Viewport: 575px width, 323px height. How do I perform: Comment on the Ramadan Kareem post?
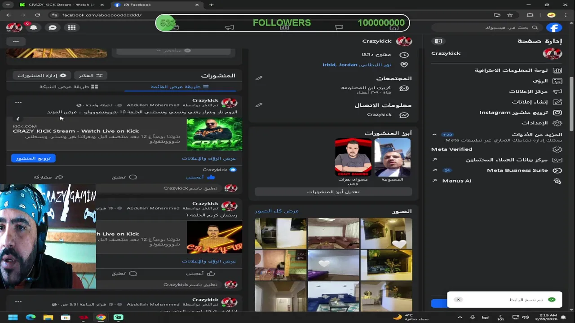124,273
